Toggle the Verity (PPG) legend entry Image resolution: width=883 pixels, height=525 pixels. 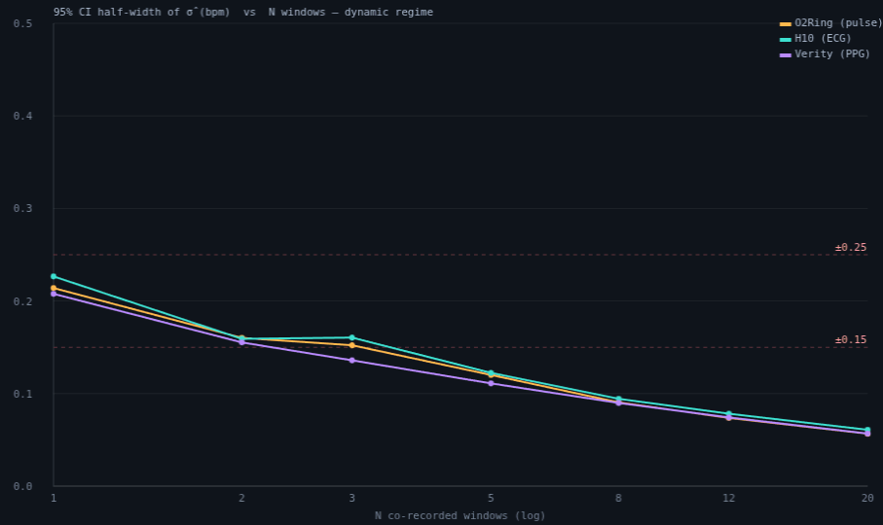[x=825, y=54]
